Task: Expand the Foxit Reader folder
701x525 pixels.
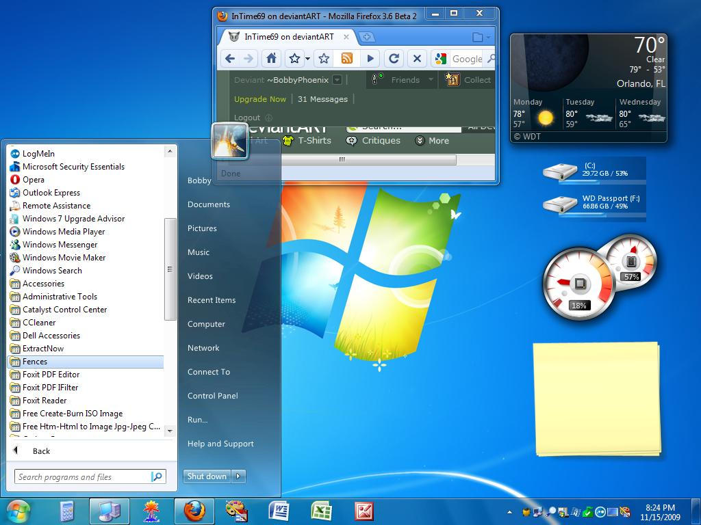Action: pos(38,401)
